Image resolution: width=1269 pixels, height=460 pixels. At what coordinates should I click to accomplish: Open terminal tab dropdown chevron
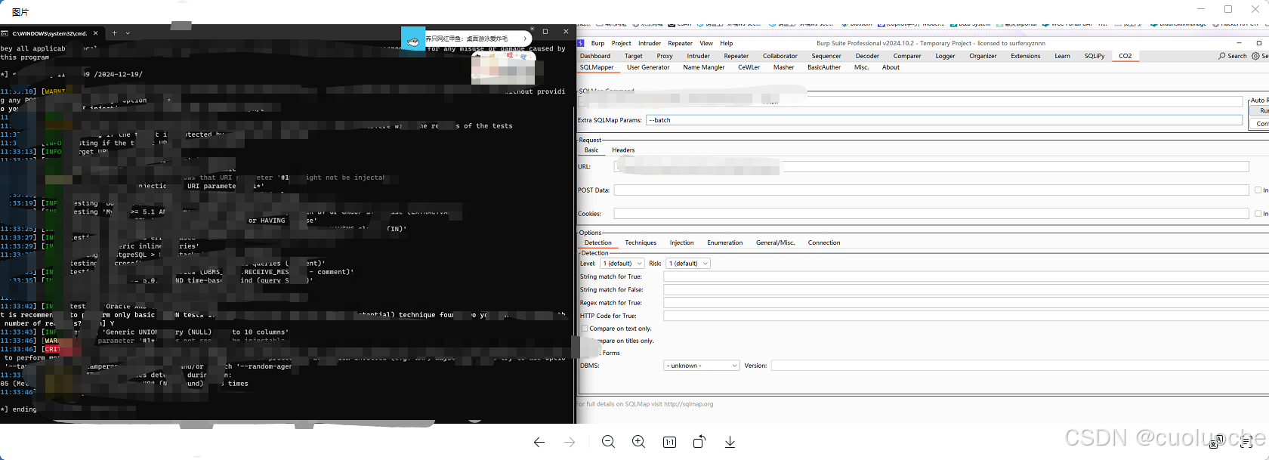[128, 33]
